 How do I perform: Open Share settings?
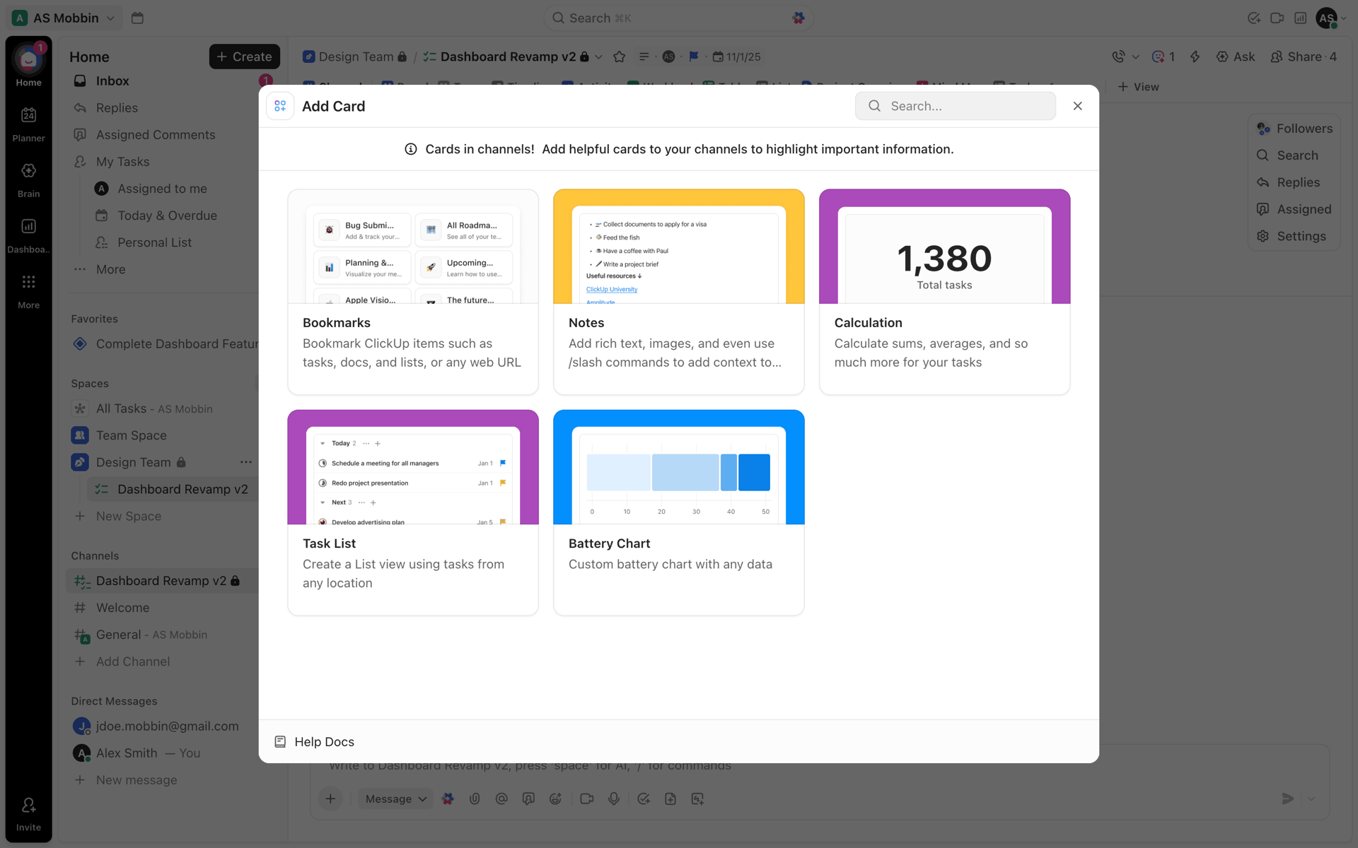pyautogui.click(x=1303, y=57)
